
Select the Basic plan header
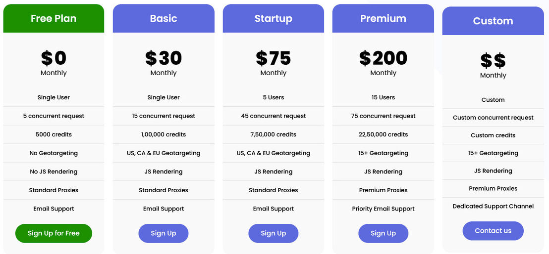click(164, 18)
